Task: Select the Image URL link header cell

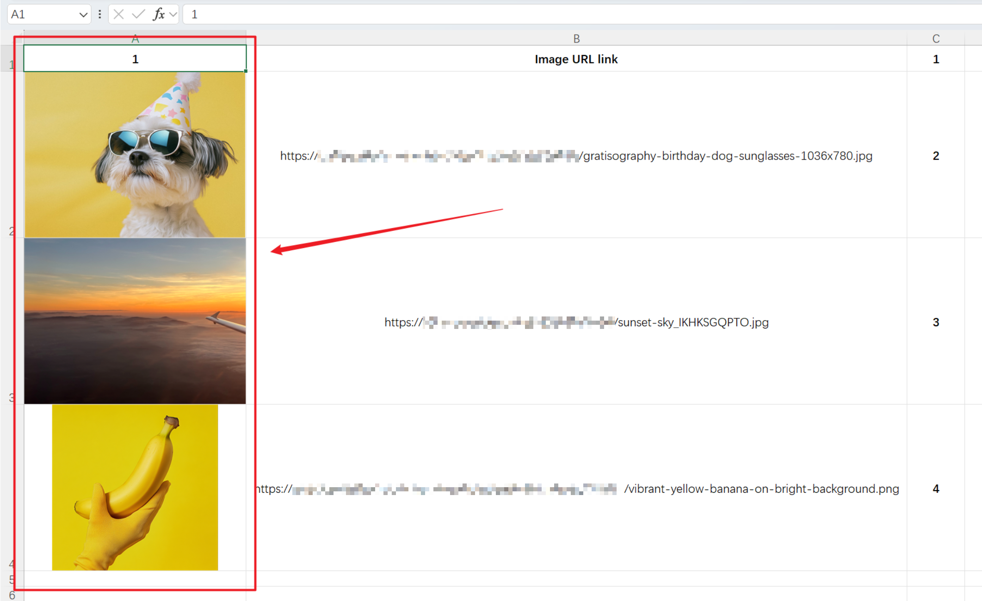Action: coord(576,59)
